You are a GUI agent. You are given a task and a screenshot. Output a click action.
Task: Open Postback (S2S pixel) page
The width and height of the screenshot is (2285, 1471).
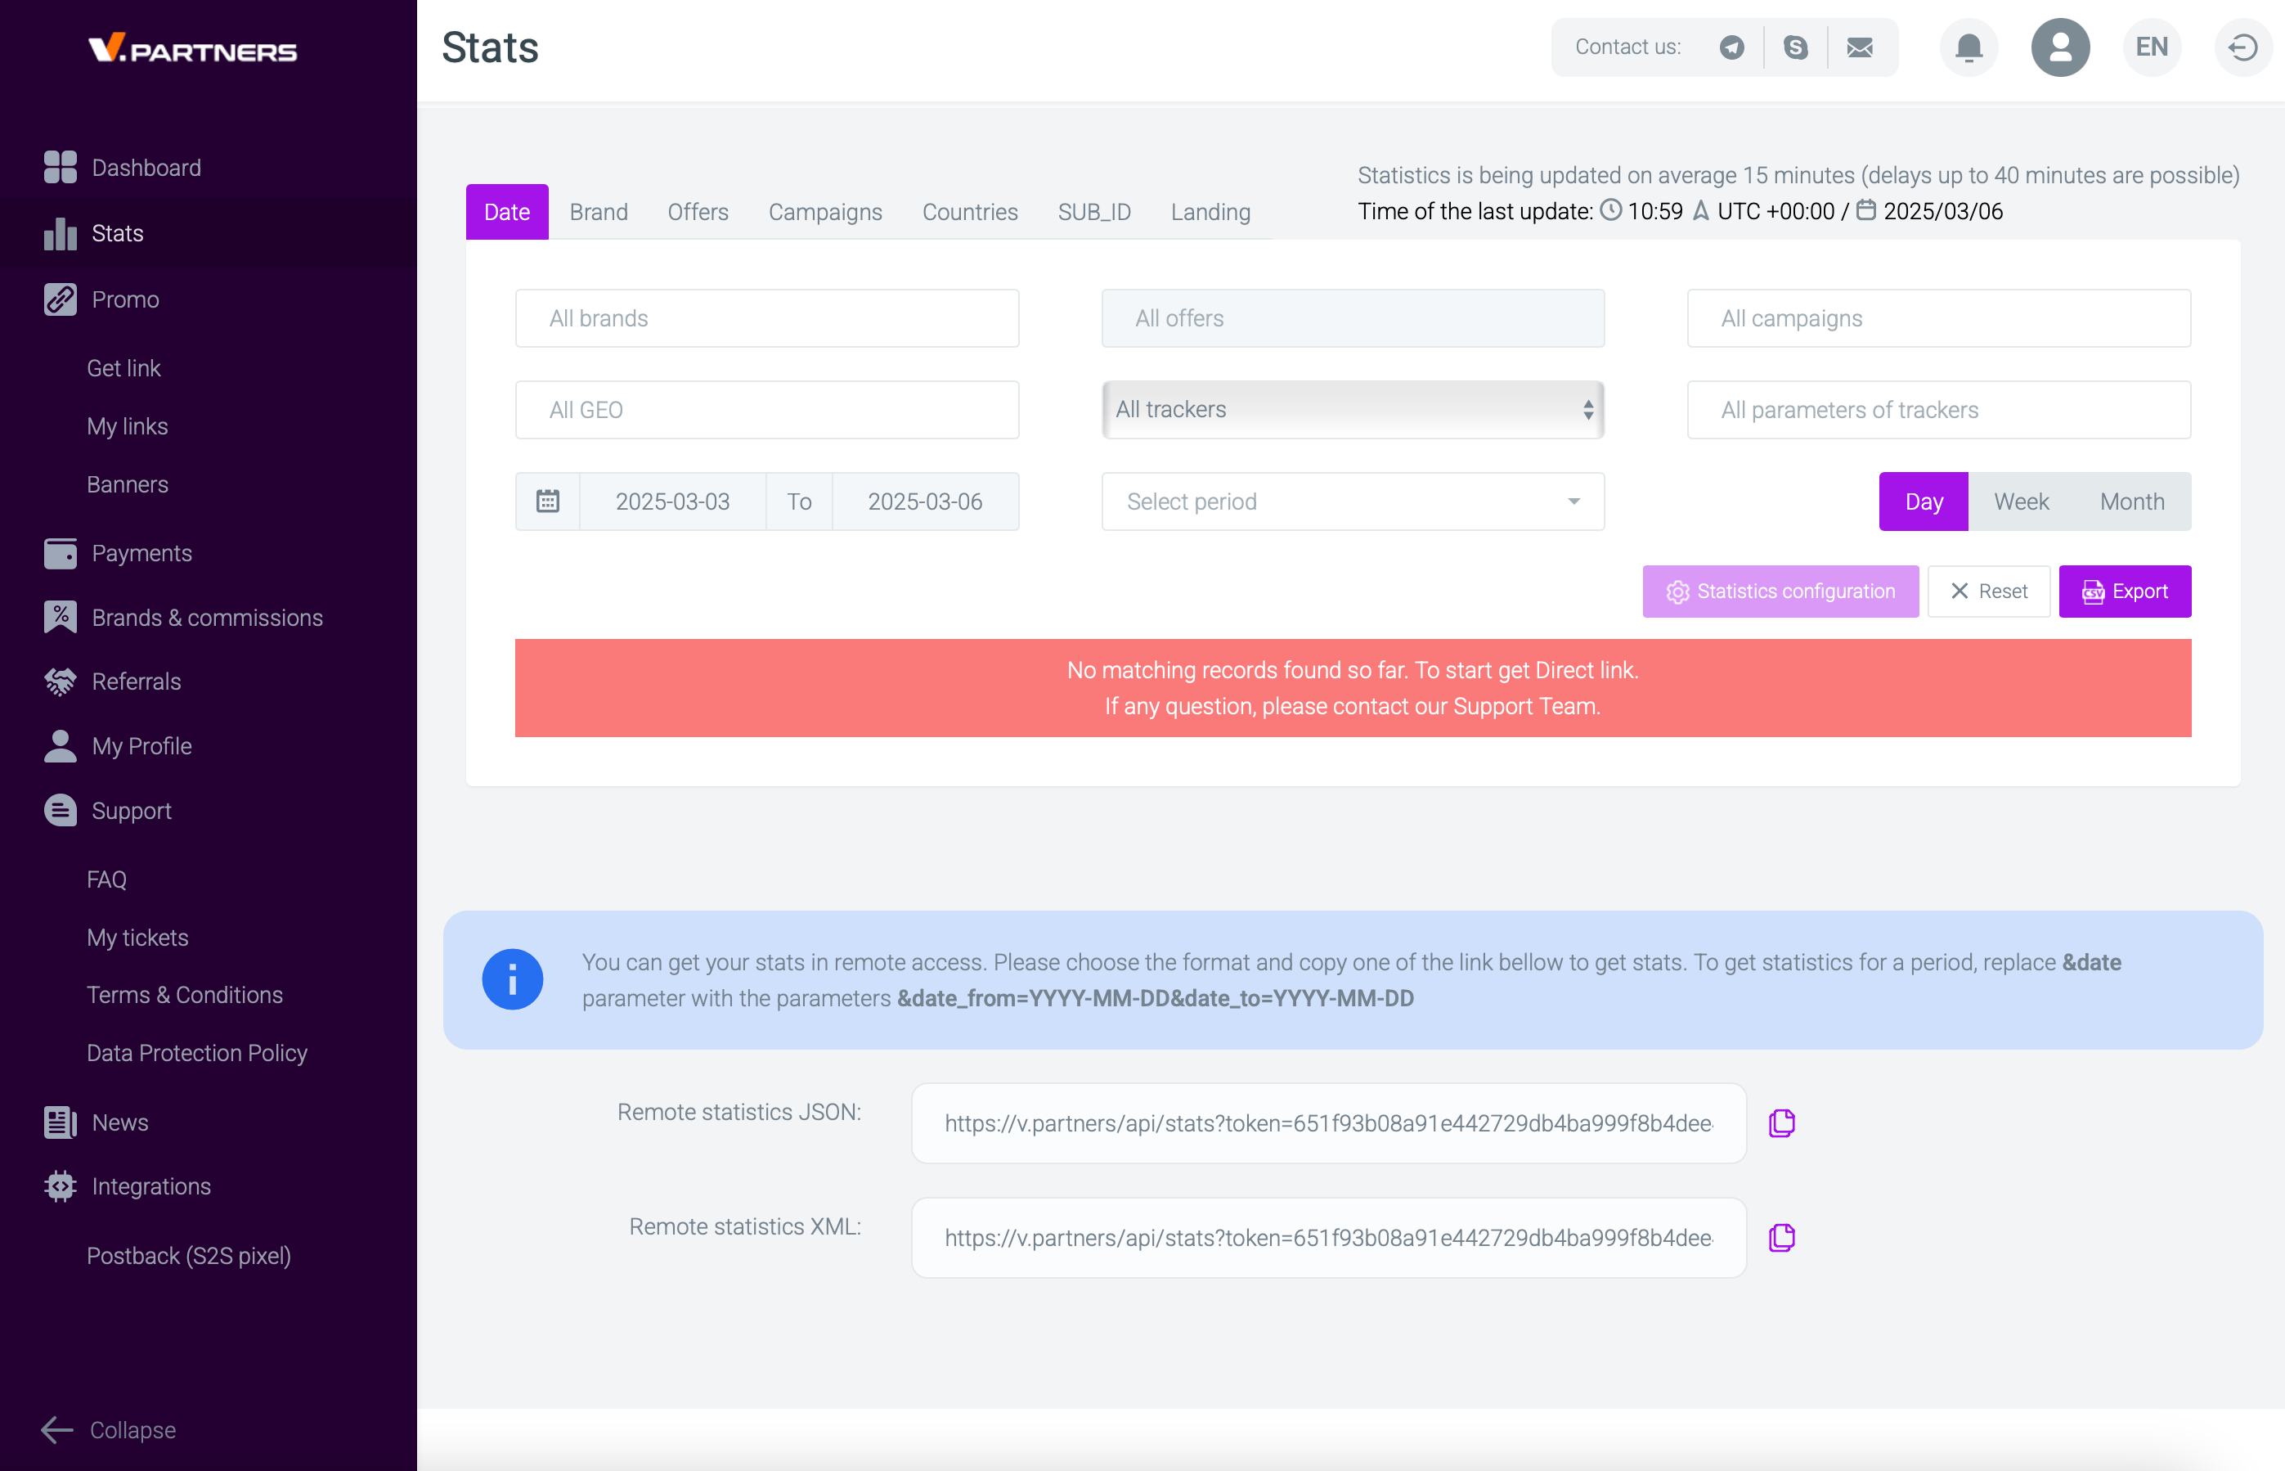pos(188,1255)
